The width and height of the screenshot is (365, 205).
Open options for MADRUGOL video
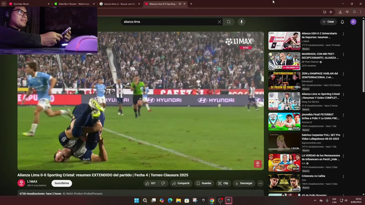pyautogui.click(x=343, y=54)
